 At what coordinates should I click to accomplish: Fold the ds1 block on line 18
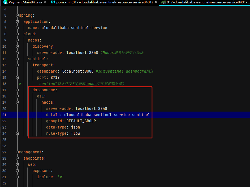point(17,96)
